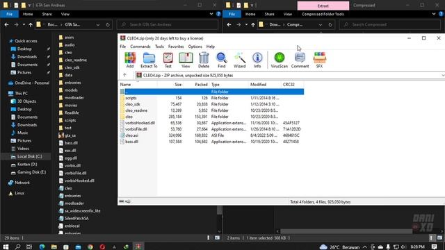This screenshot has height=250, width=445.
Task: Show archive Info
Action: [257, 60]
